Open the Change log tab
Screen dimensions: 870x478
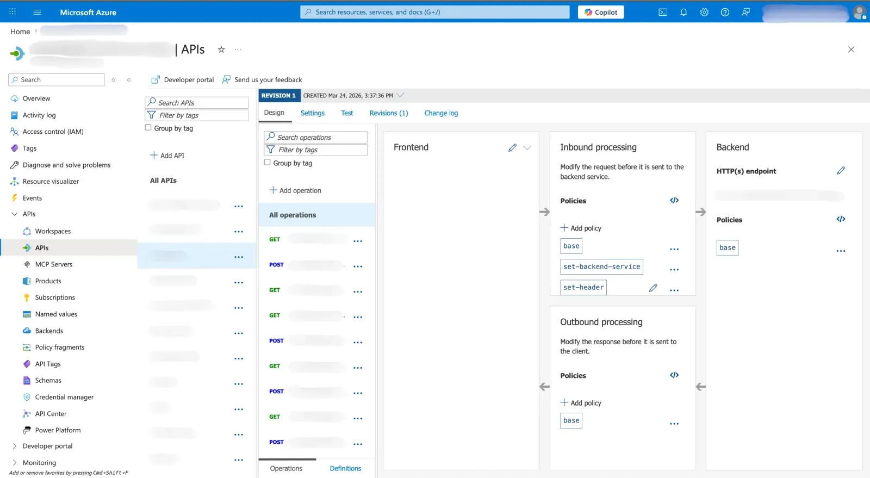(441, 113)
